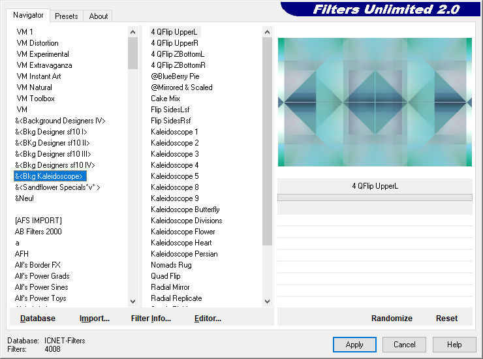Select VM Distortion category
The width and height of the screenshot is (483, 359).
(37, 43)
